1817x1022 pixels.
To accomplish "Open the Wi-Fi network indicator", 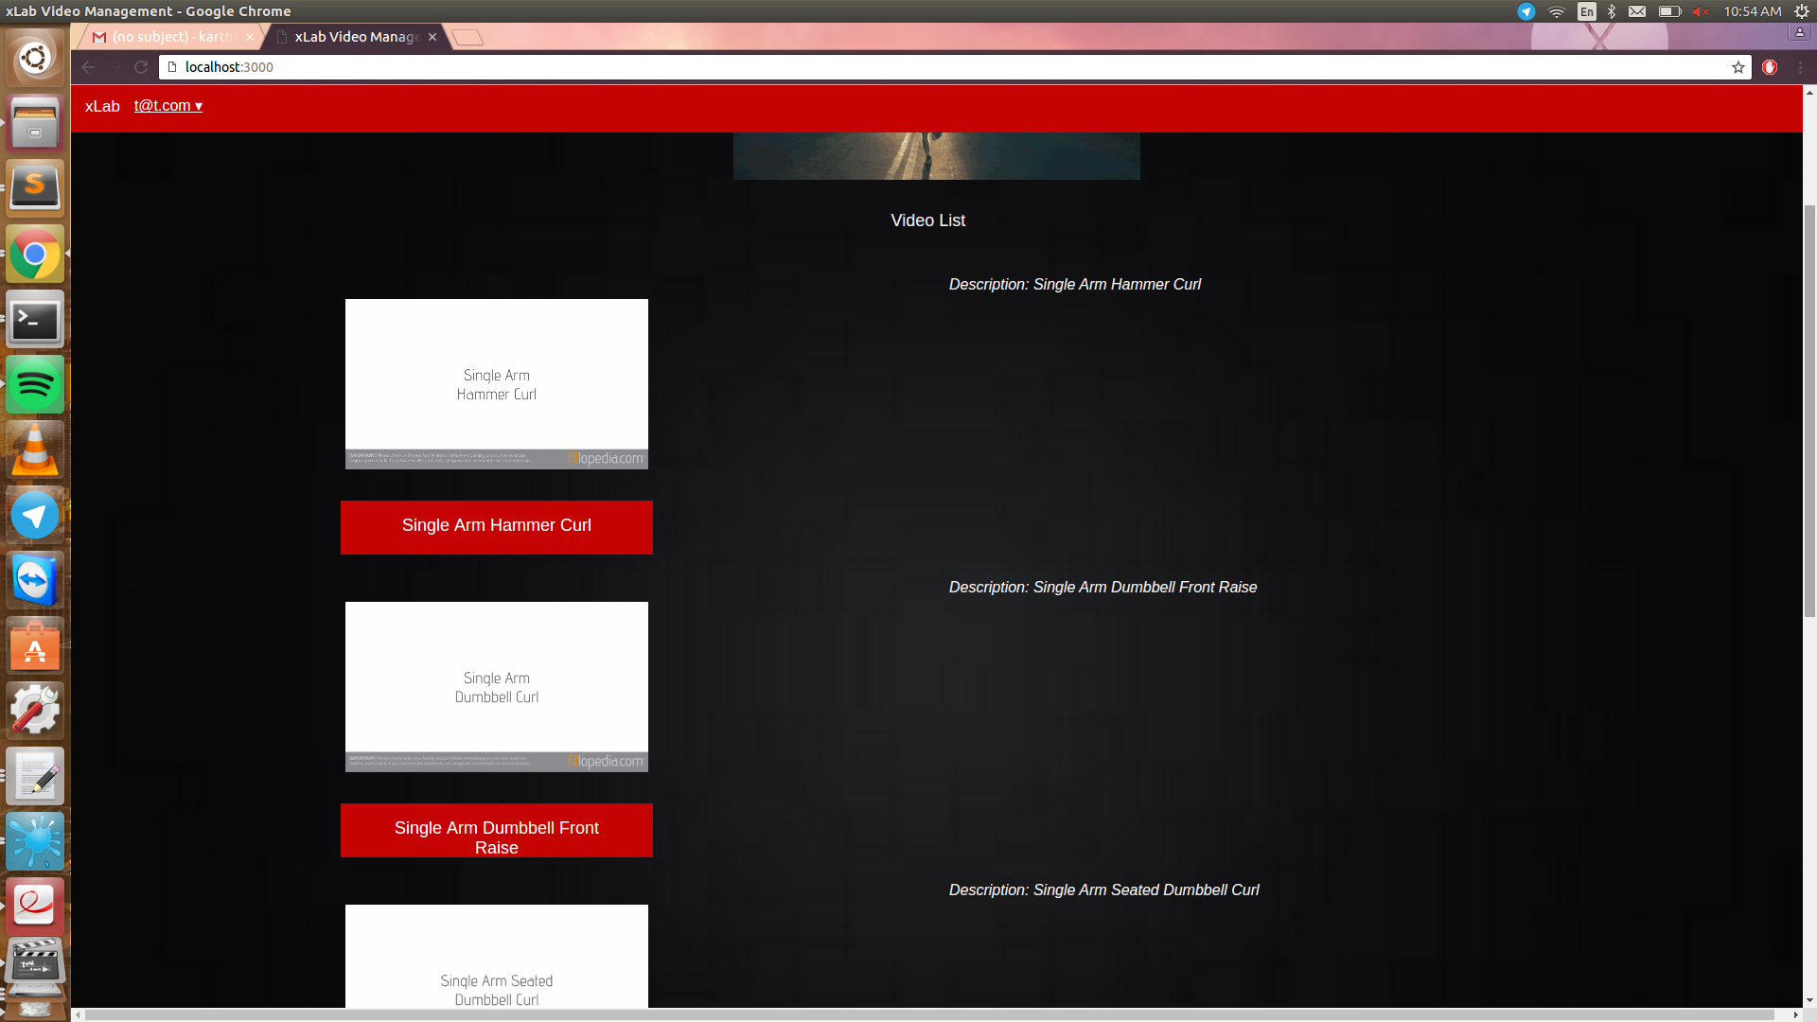I will coord(1556,11).
